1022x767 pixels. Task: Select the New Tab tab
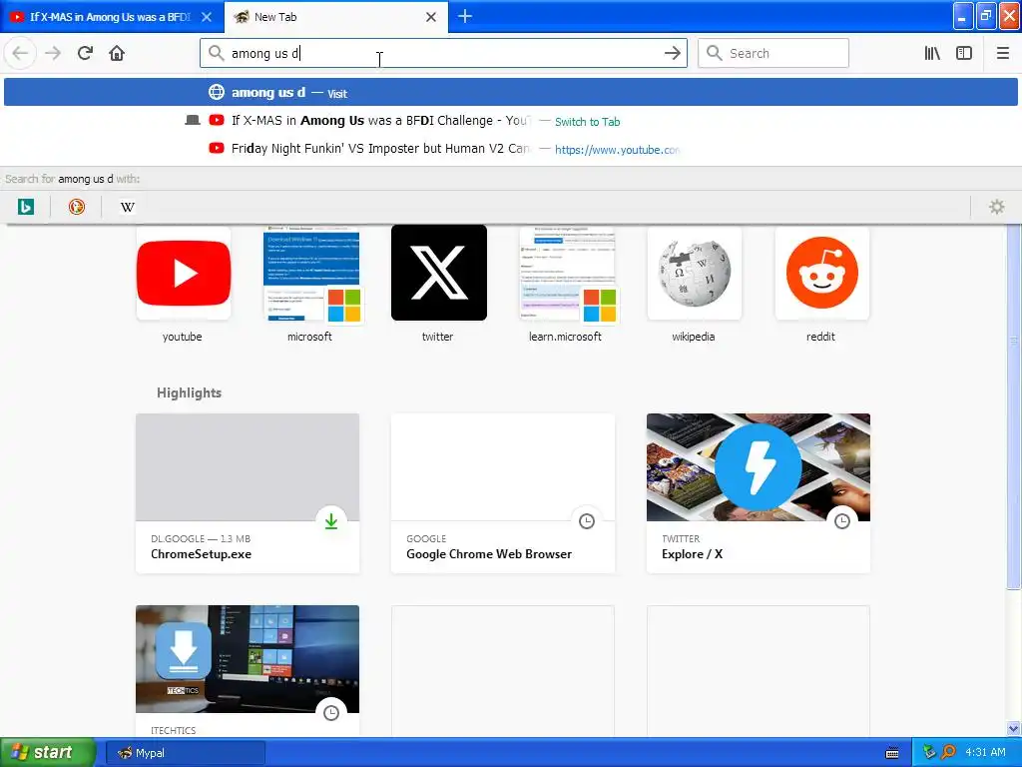tap(336, 17)
